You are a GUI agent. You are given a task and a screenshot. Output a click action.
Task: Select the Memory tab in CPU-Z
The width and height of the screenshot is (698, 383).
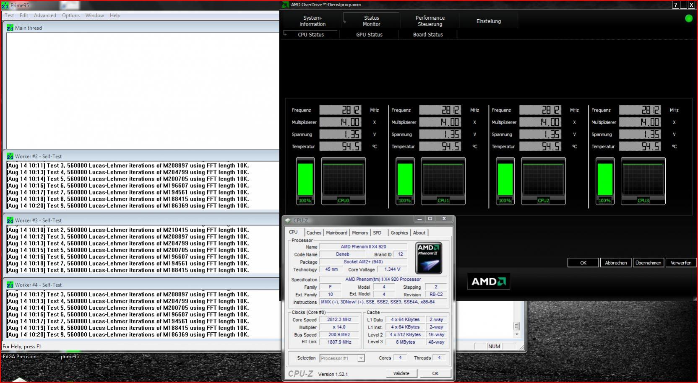click(360, 233)
